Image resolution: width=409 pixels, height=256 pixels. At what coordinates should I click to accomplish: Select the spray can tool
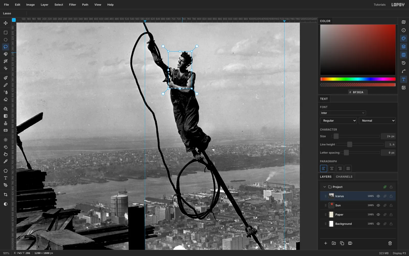point(6,92)
